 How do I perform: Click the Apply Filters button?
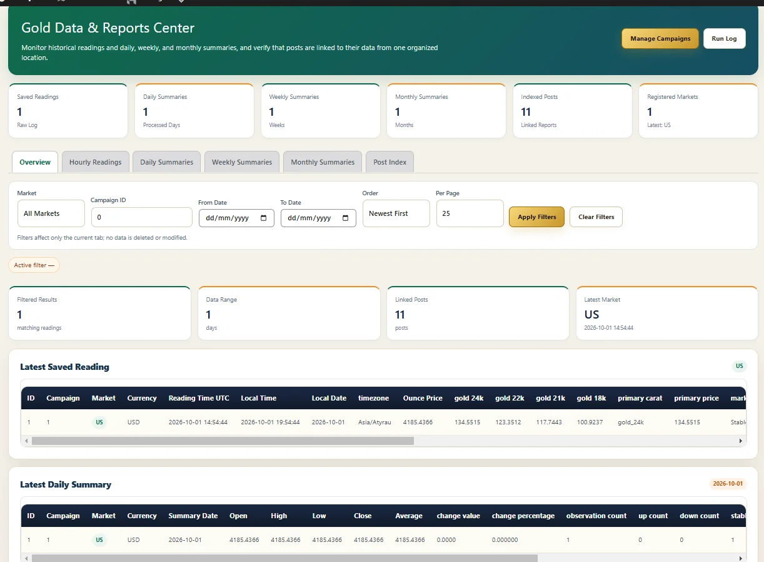(537, 217)
